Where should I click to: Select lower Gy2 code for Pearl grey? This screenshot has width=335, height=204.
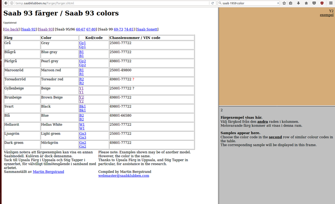click(x=82, y=65)
